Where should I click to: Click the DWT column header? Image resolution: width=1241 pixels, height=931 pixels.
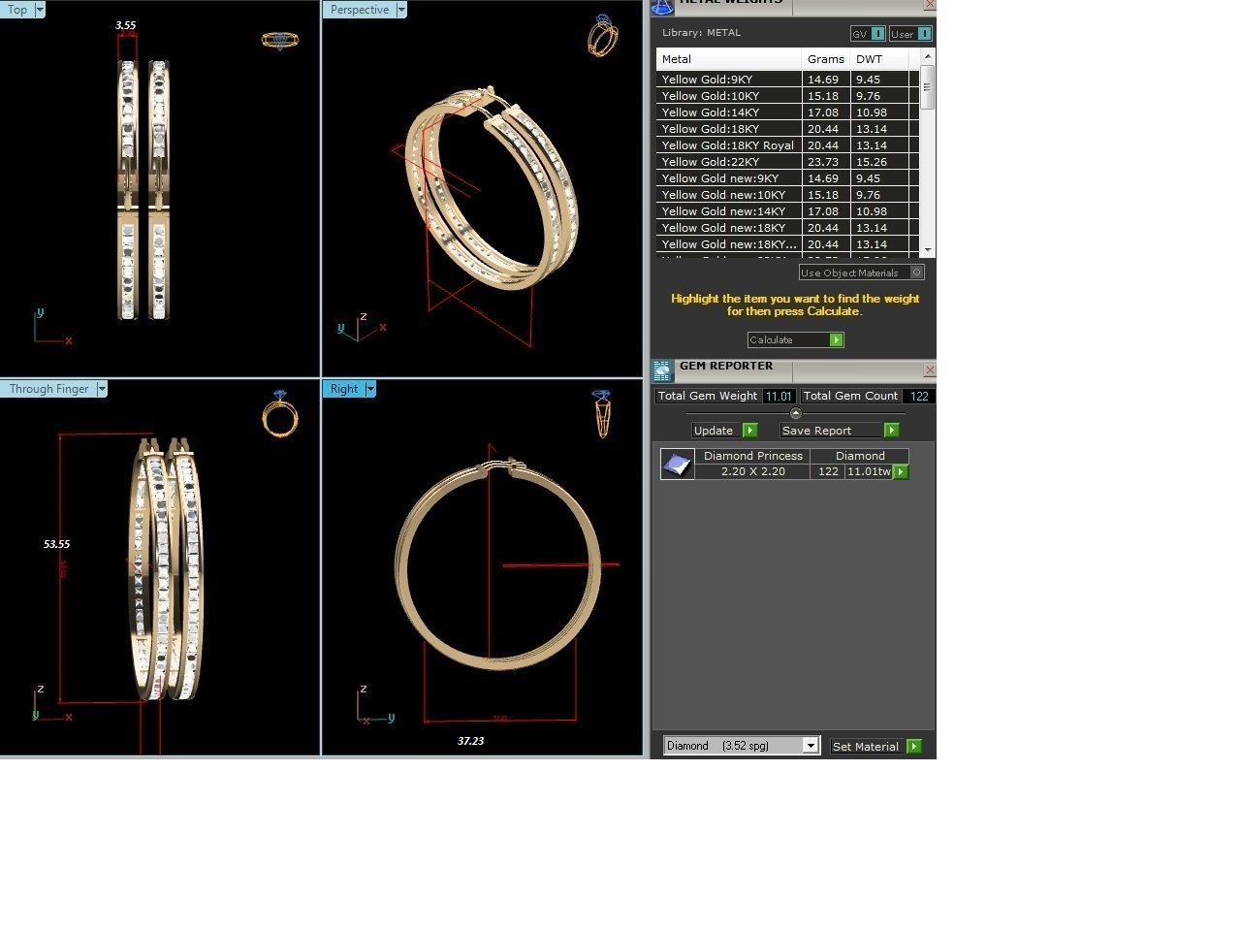pyautogui.click(x=879, y=59)
